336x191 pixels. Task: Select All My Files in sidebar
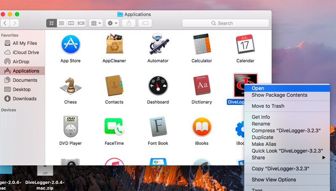tap(22, 43)
